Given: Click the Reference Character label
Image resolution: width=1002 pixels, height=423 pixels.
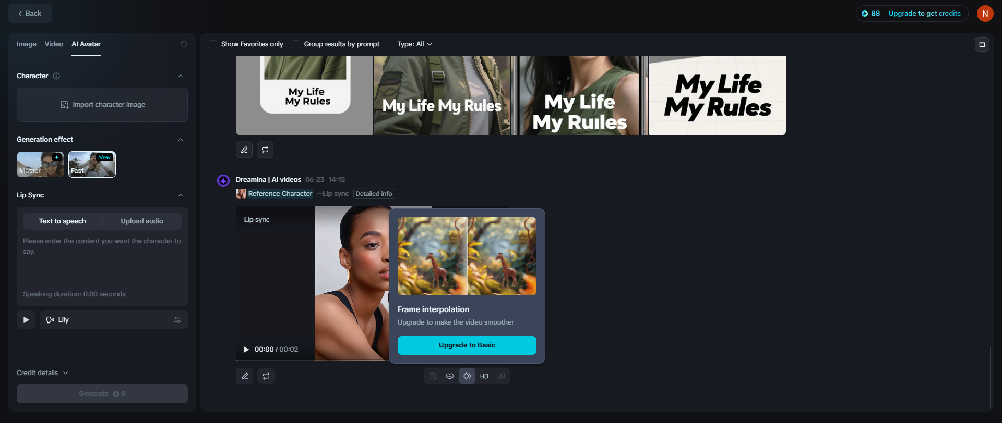Looking at the screenshot, I should [280, 194].
